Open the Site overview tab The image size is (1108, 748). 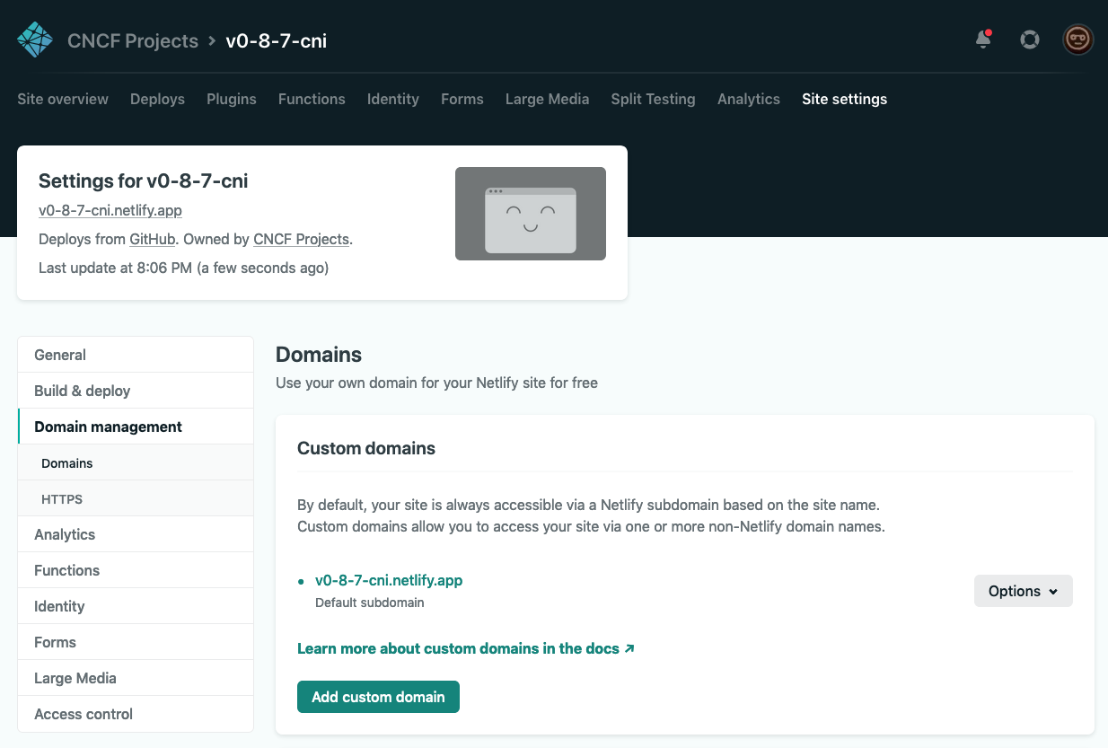tap(63, 99)
